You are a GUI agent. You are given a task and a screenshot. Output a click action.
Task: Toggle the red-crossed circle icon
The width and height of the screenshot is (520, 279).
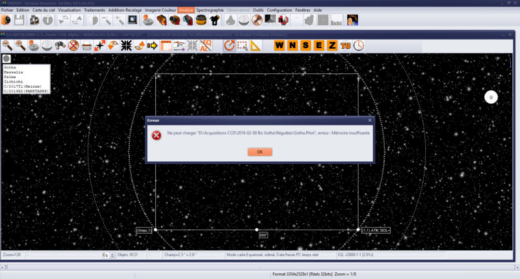[x=73, y=46]
